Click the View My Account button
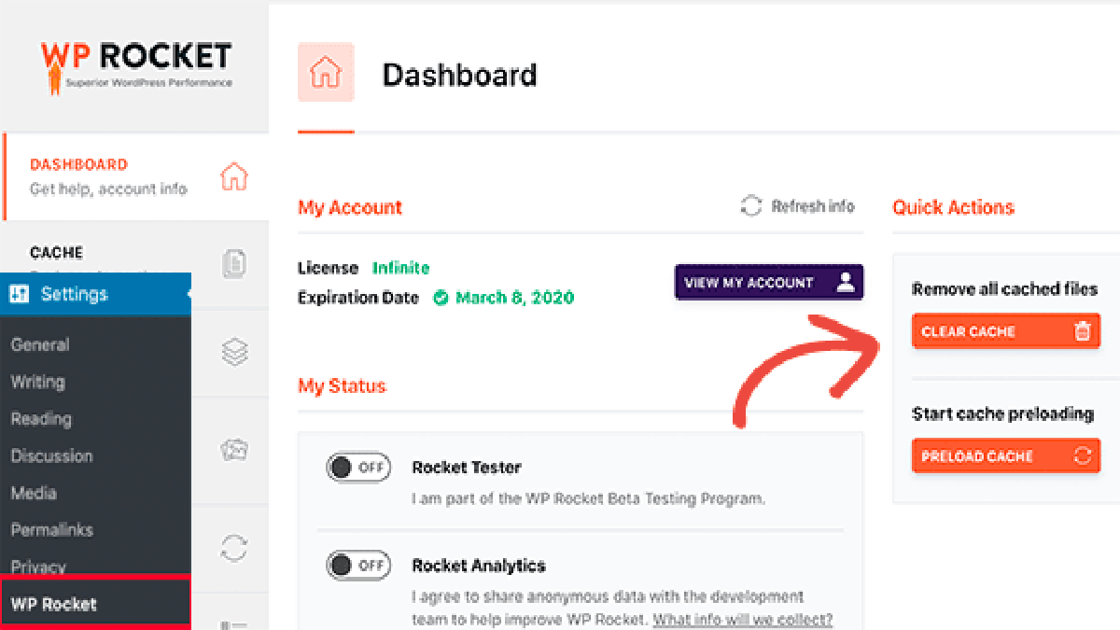 pyautogui.click(x=769, y=283)
